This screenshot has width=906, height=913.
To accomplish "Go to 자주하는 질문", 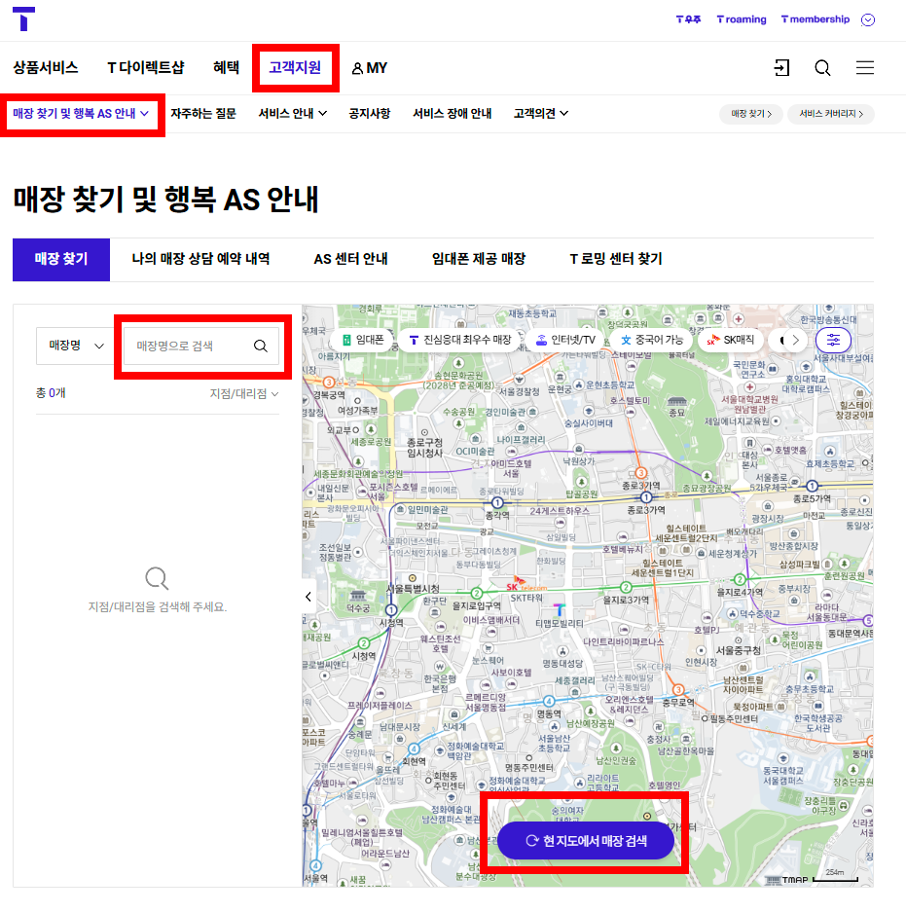I will coord(203,114).
